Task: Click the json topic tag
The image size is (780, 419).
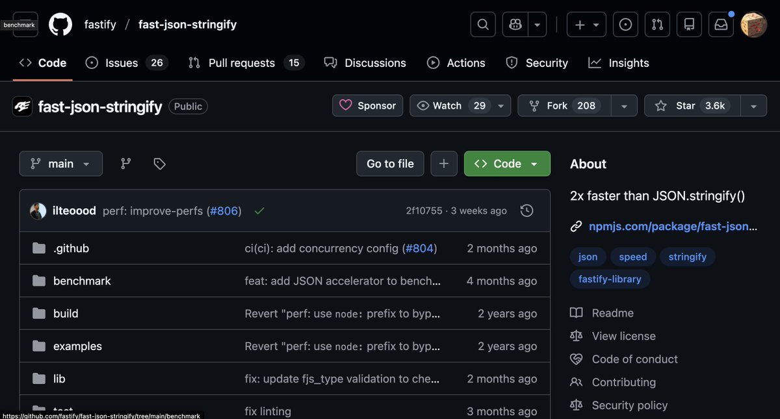Action: pyautogui.click(x=588, y=257)
